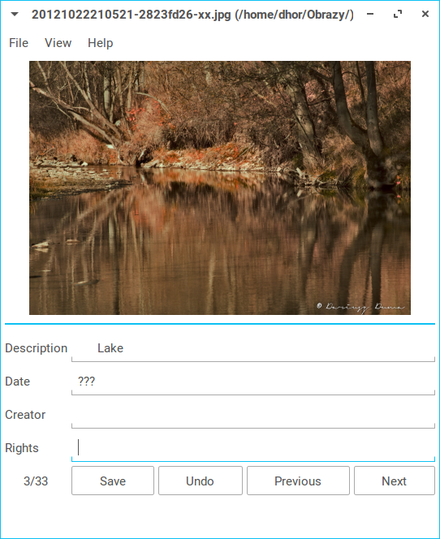Image resolution: width=440 pixels, height=539 pixels.
Task: Click the filename title text in title bar
Action: tap(192, 15)
